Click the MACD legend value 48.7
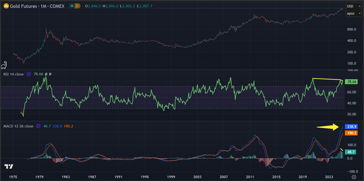 48,126
